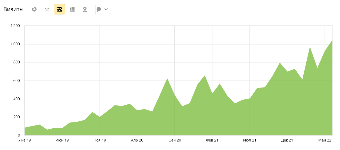The width and height of the screenshot is (340, 150).
Task: Select the Май 22 date label
Action: 325,140
